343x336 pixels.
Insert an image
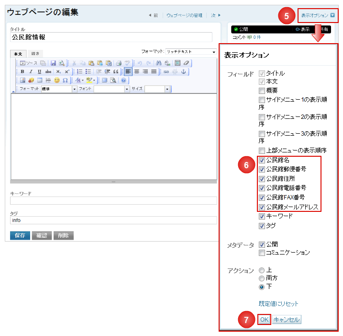click(22, 80)
